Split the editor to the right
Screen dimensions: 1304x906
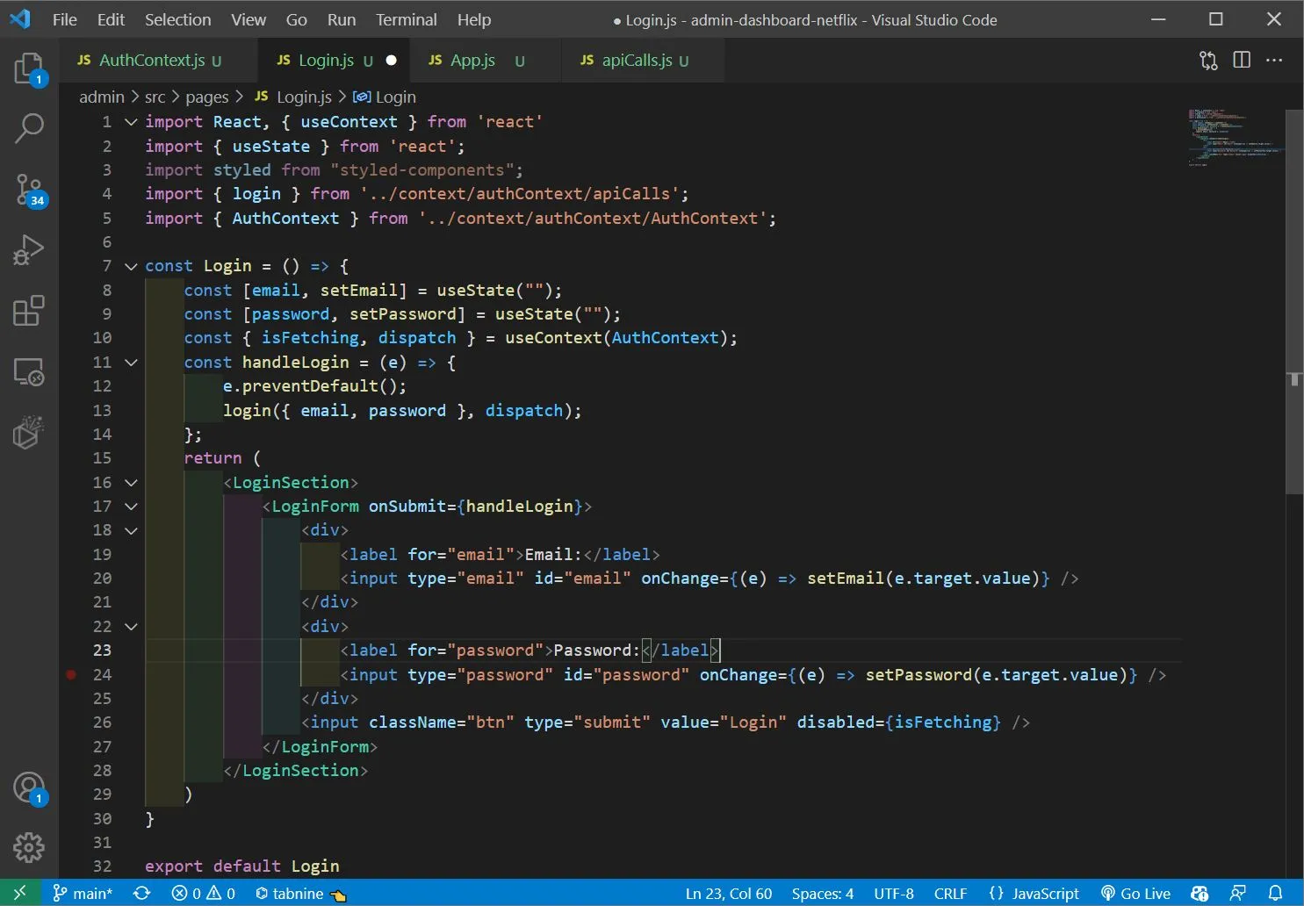point(1242,61)
